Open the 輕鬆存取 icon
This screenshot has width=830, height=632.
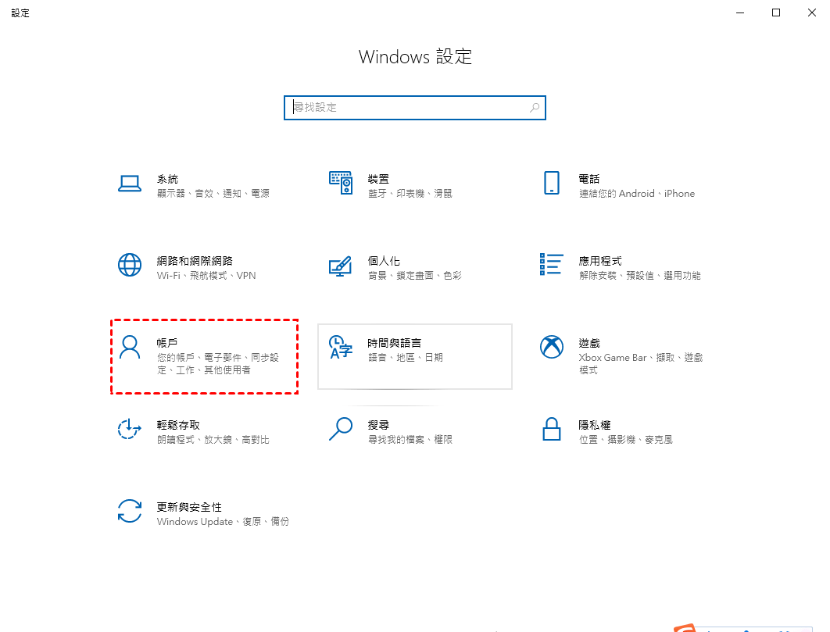130,429
